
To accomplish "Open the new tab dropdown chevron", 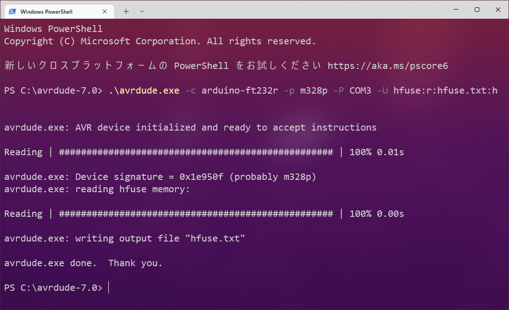I will (141, 11).
